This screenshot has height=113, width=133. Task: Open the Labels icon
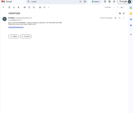[x=44, y=7]
